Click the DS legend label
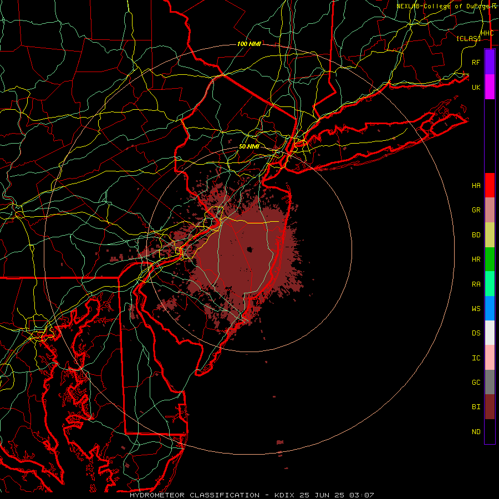The image size is (499, 499). click(x=476, y=333)
